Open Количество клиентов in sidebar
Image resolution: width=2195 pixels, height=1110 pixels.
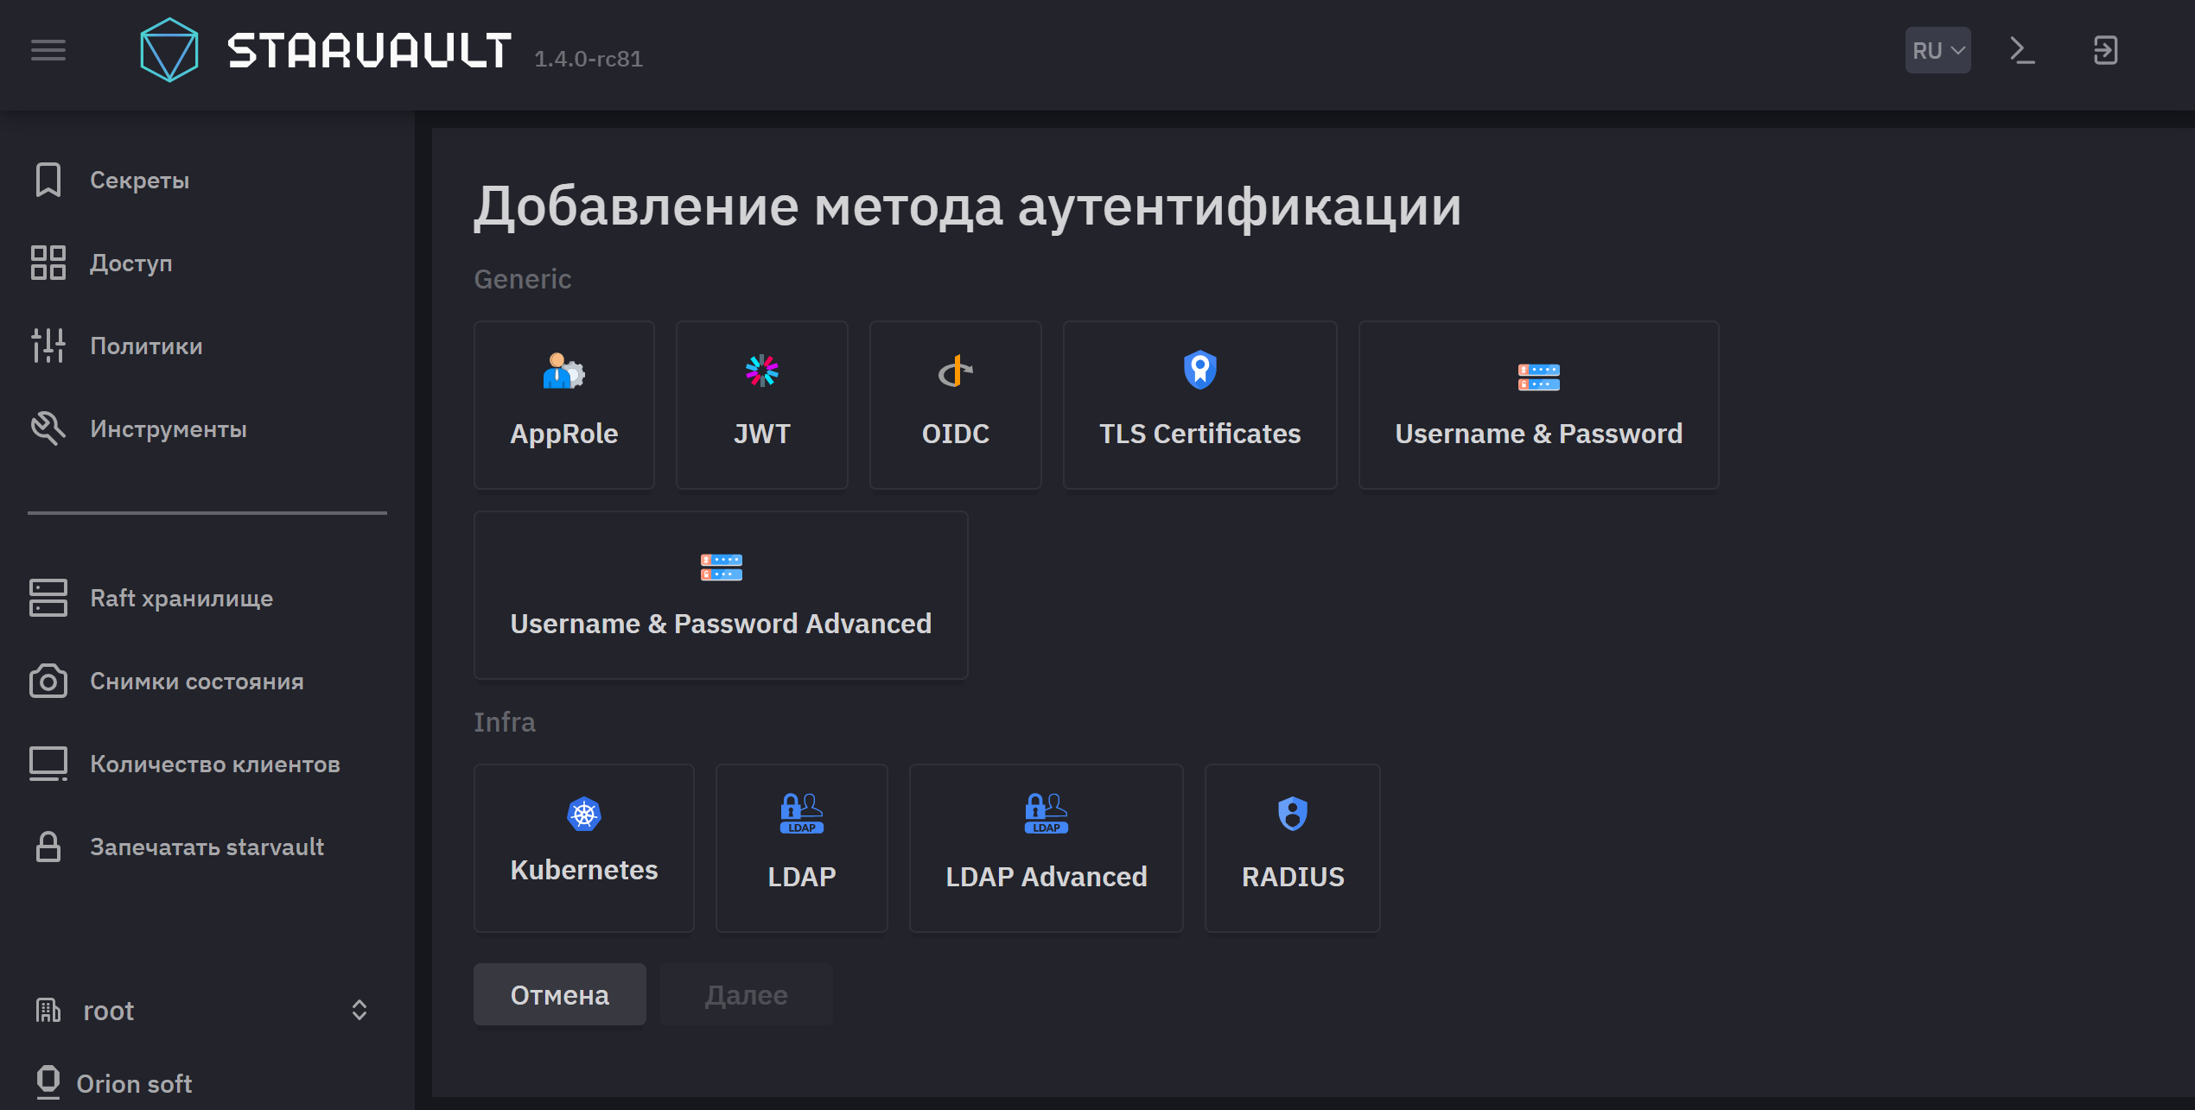(x=215, y=764)
